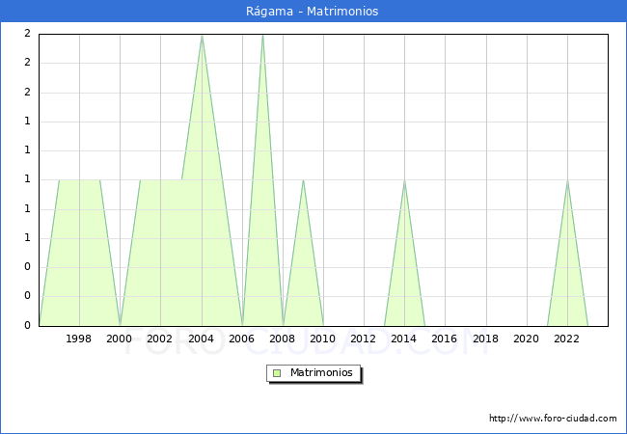Click the 2012 x-axis label

[363, 339]
